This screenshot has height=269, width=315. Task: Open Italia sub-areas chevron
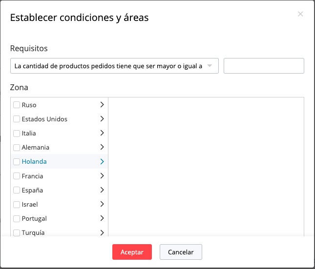tap(102, 133)
